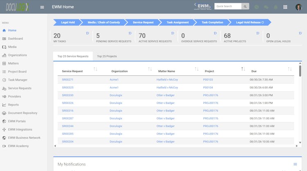Screen dimensions: 307x171
Task: Click the Service Requests sidebar icon
Action: [x=4, y=88]
